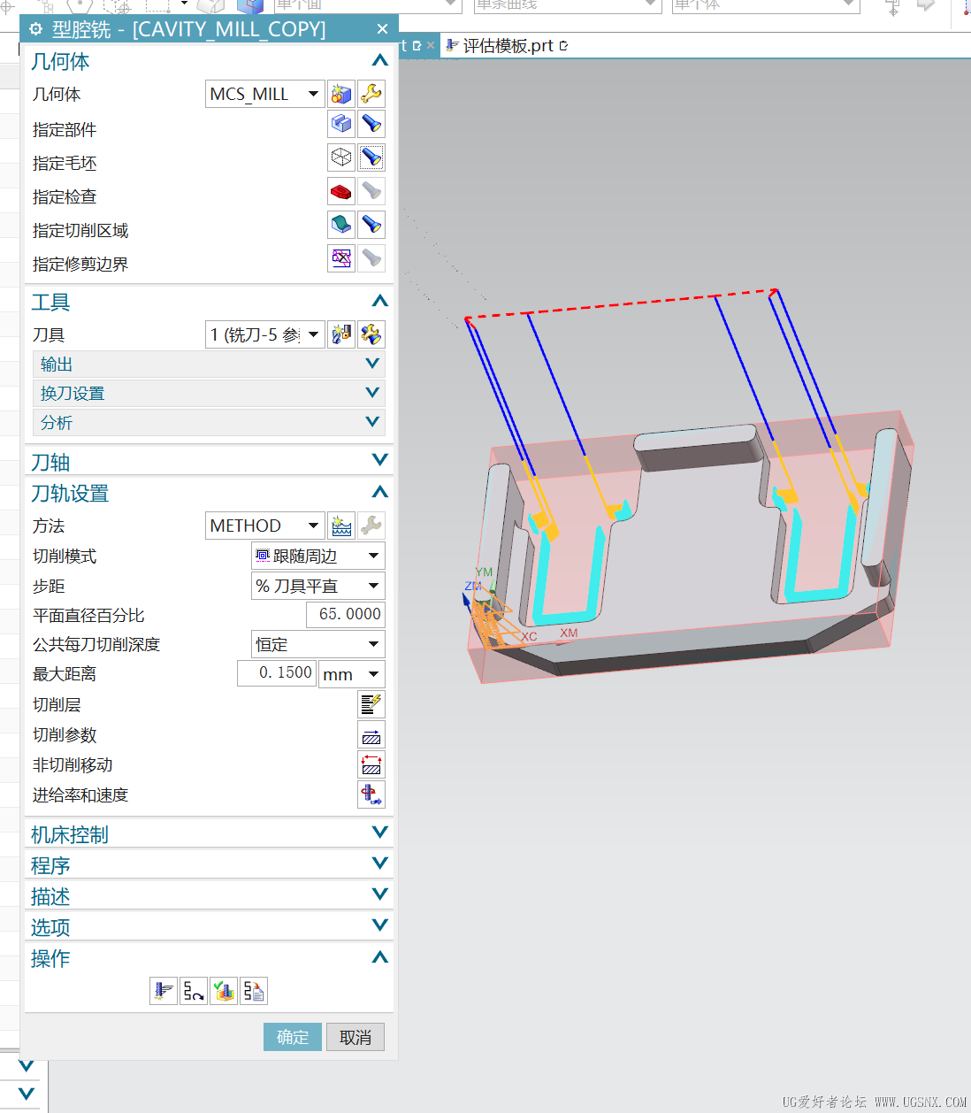Collapse the 操作 section

tap(379, 957)
